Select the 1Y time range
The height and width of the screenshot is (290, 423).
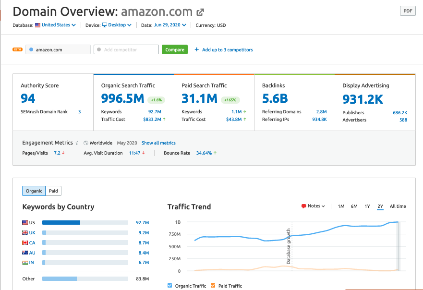[367, 206]
